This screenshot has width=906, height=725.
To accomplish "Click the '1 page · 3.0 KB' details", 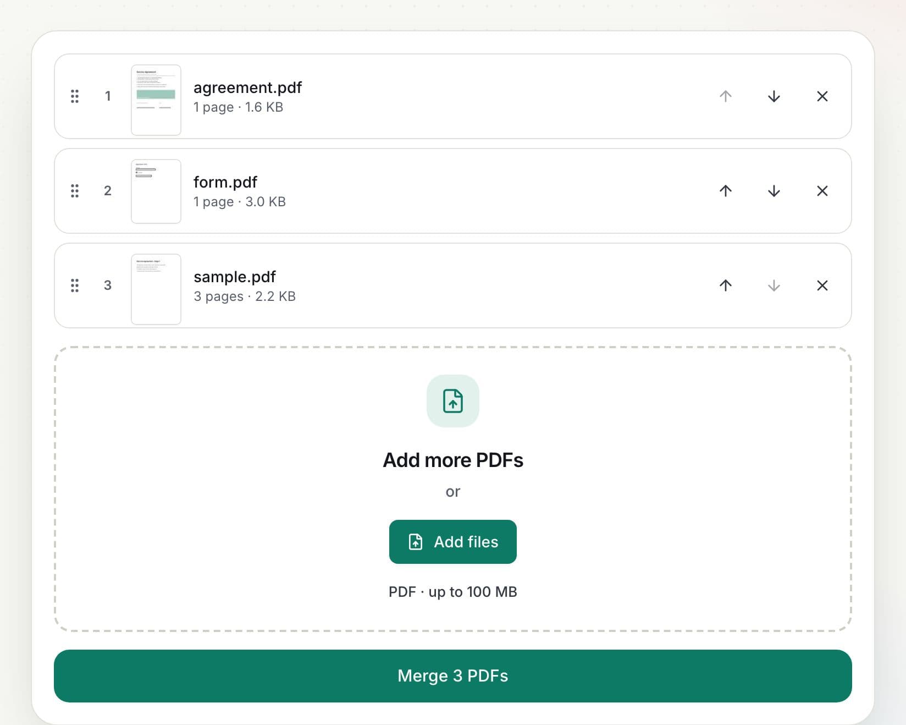I will (240, 202).
